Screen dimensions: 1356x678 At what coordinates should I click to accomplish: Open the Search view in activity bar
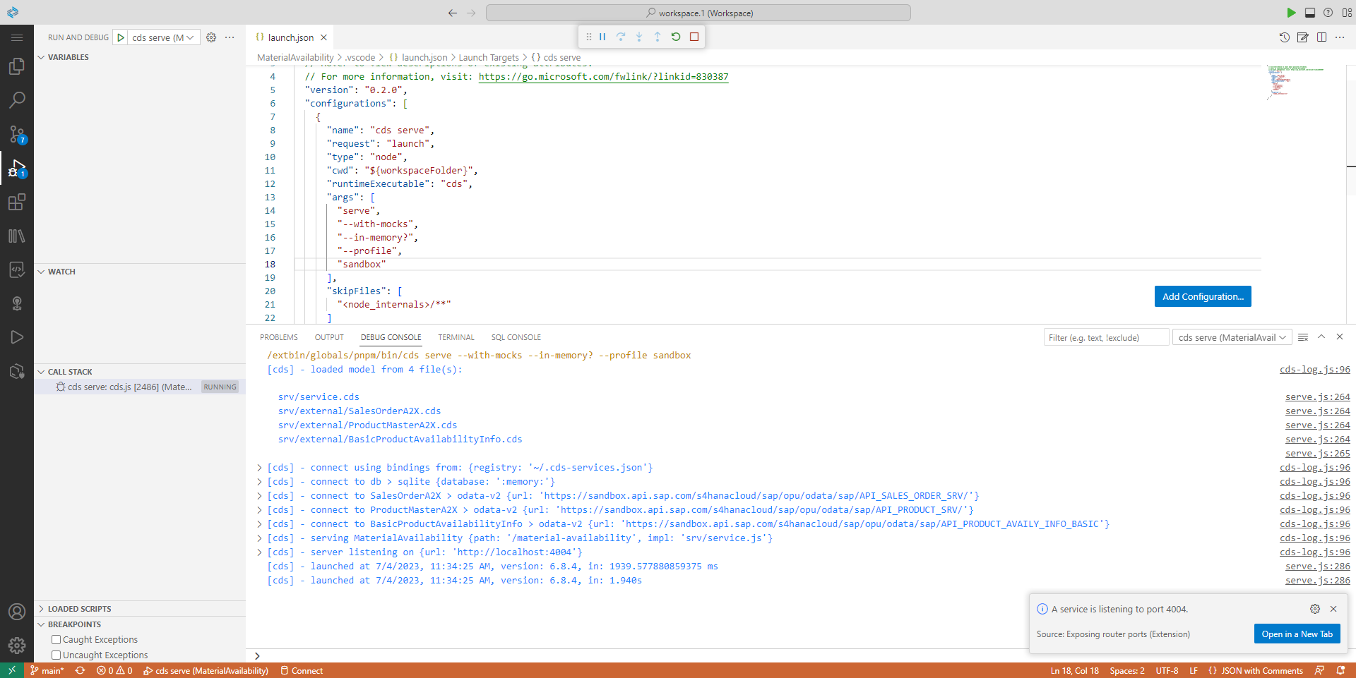pyautogui.click(x=17, y=100)
